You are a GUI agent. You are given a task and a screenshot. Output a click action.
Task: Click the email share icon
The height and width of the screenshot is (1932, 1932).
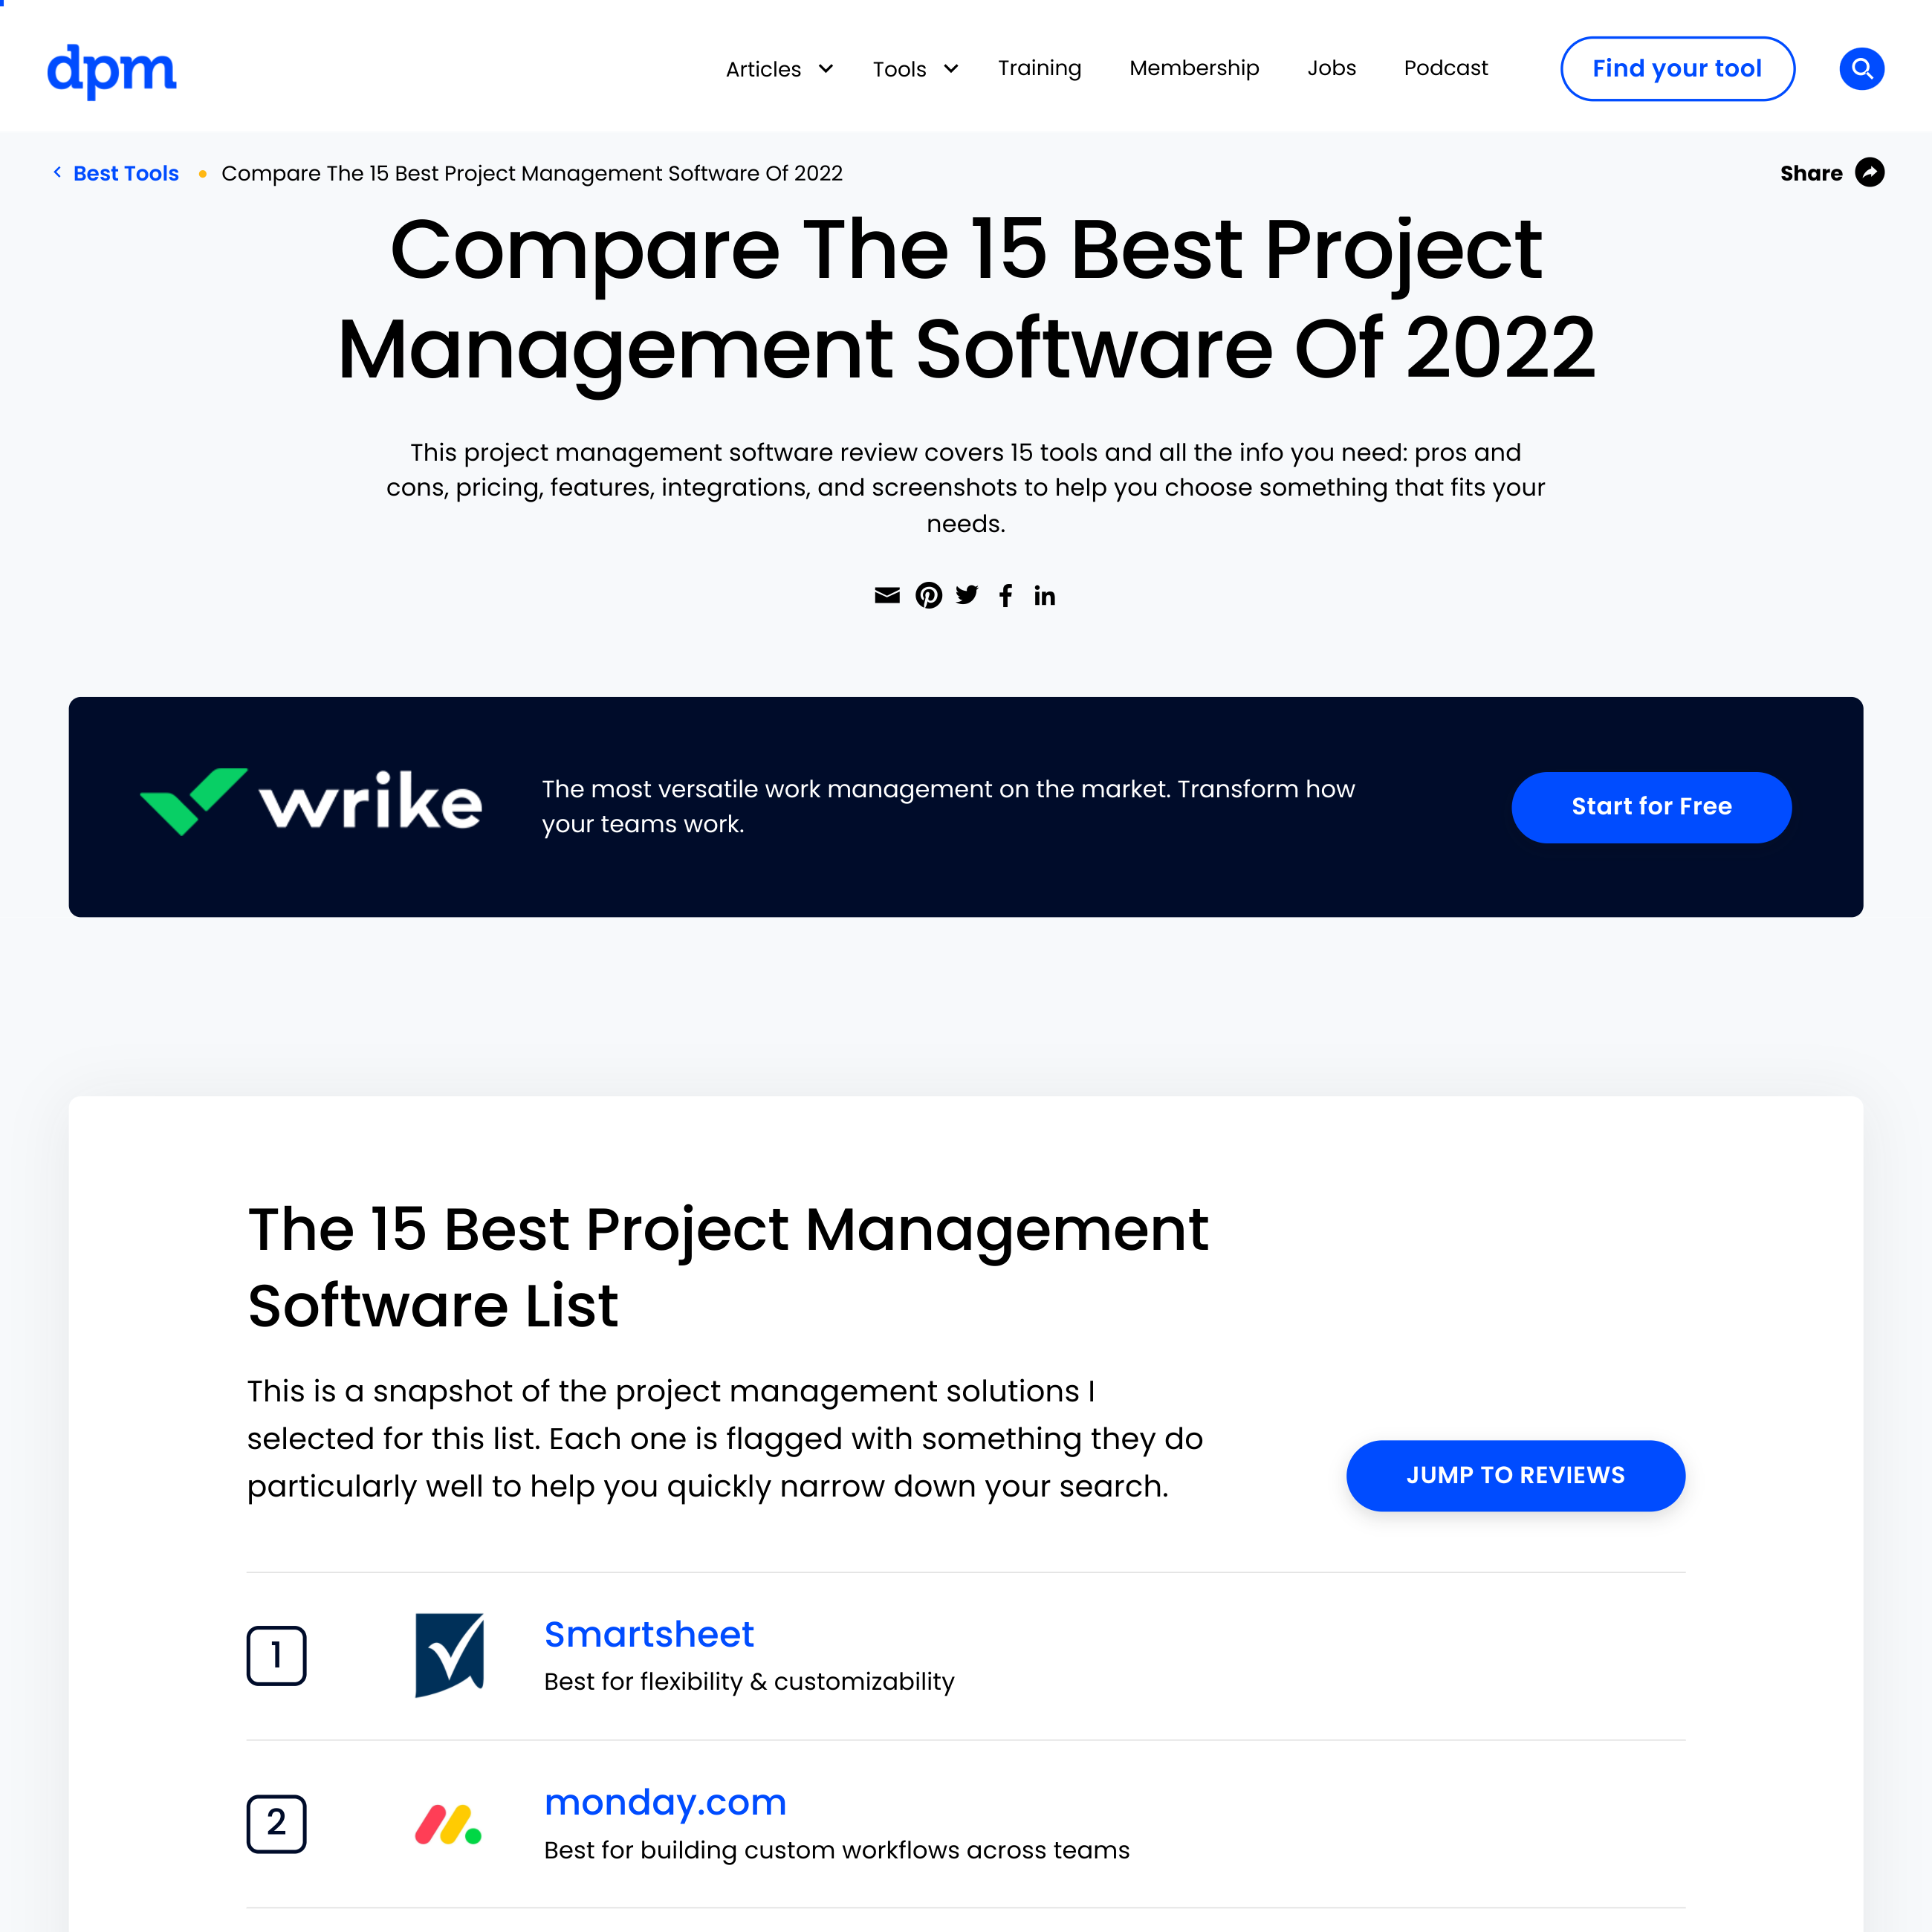pyautogui.click(x=886, y=596)
